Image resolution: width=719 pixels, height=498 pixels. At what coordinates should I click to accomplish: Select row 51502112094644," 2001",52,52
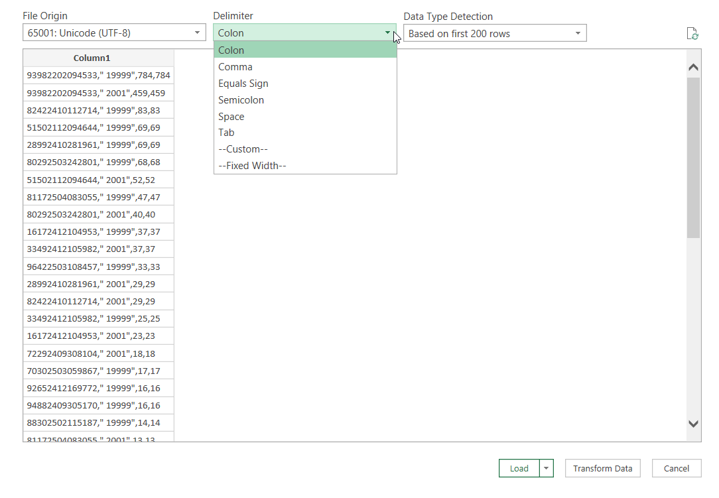[x=98, y=180]
